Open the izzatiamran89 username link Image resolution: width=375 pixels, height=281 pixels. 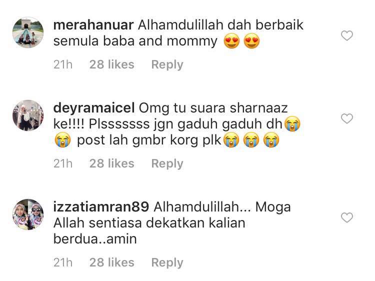click(x=101, y=207)
